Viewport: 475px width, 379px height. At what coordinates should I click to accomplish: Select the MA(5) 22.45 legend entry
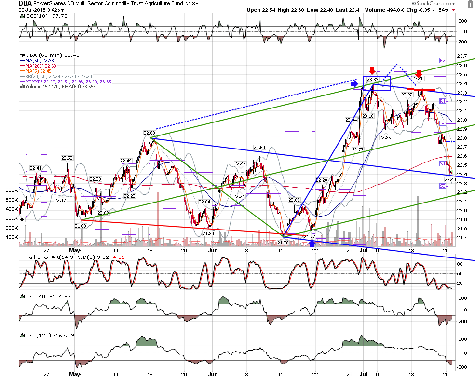(36, 71)
